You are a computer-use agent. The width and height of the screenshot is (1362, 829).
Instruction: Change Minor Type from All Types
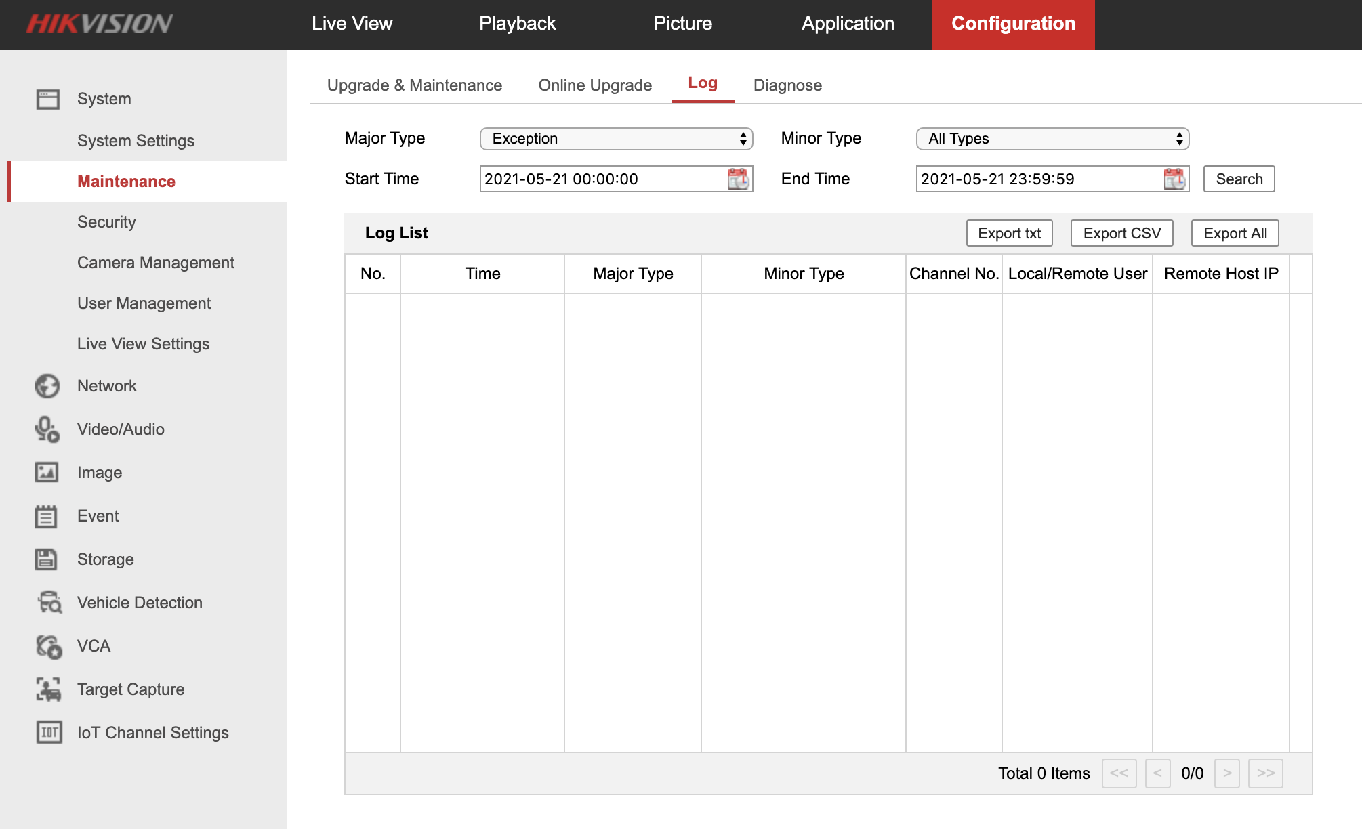coord(1052,138)
